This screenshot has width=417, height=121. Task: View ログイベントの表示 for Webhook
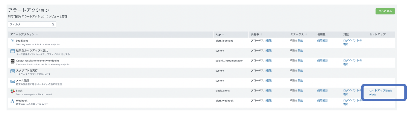[x=352, y=102]
